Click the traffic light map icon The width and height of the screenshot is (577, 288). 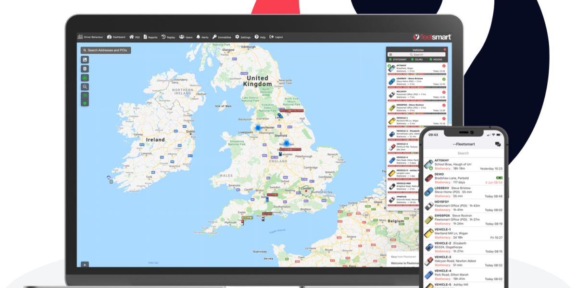click(x=85, y=69)
